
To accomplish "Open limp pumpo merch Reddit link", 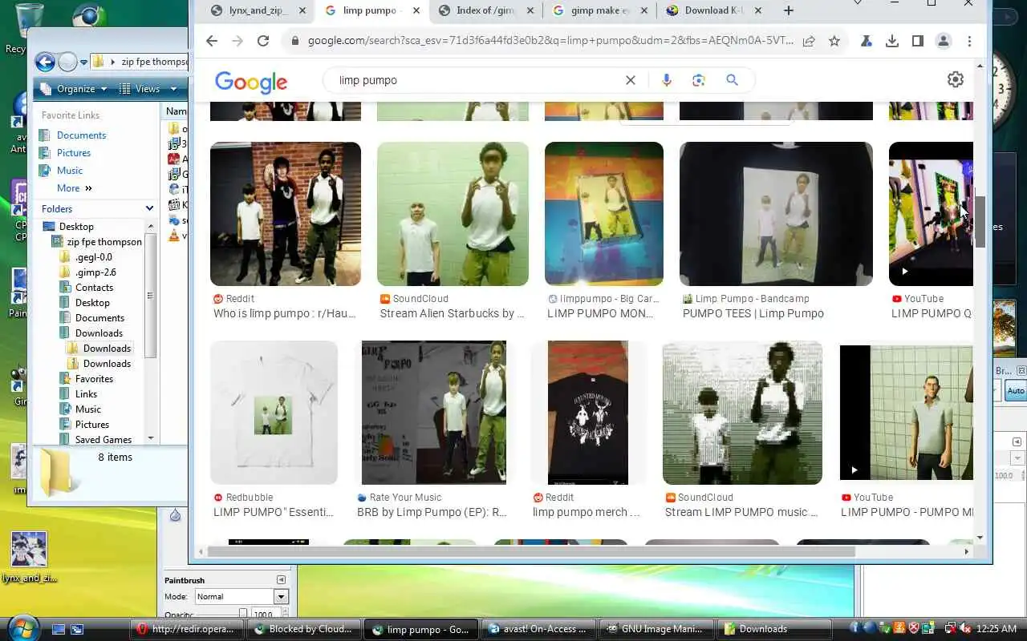I will pyautogui.click(x=587, y=512).
